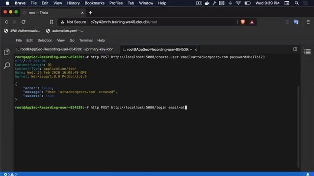Click the errors and warnings status indicator

pos(10,174)
